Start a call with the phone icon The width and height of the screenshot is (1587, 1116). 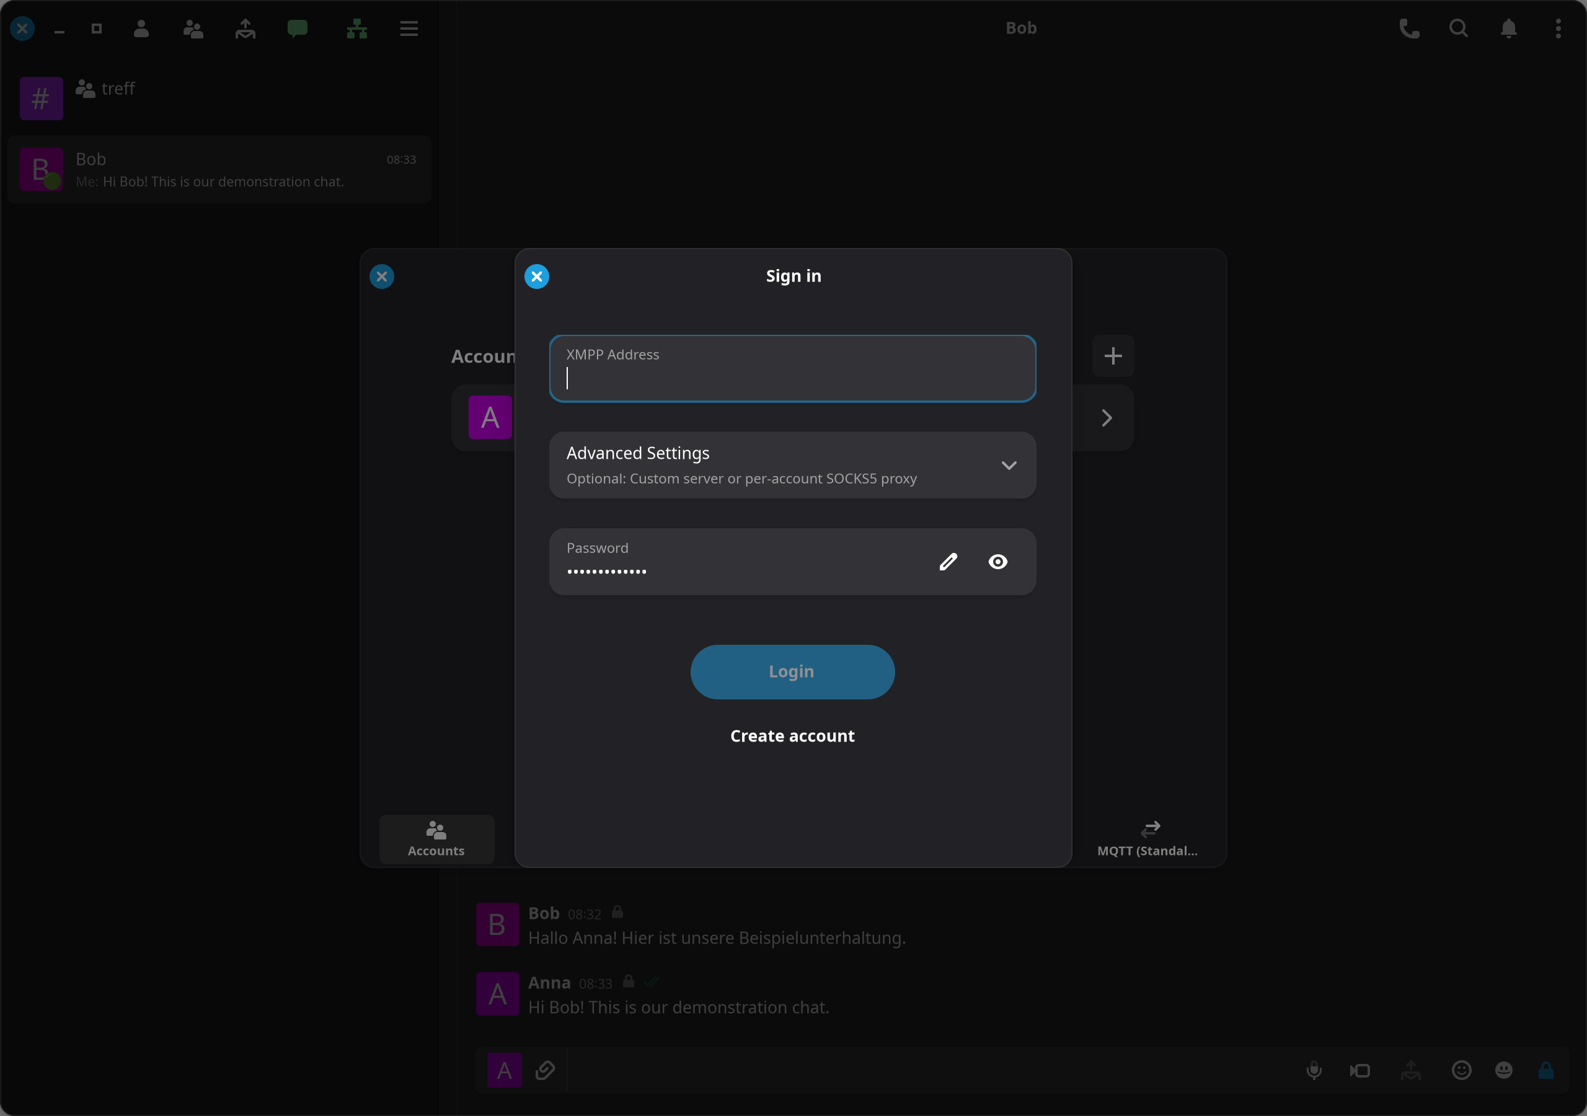[x=1409, y=29]
